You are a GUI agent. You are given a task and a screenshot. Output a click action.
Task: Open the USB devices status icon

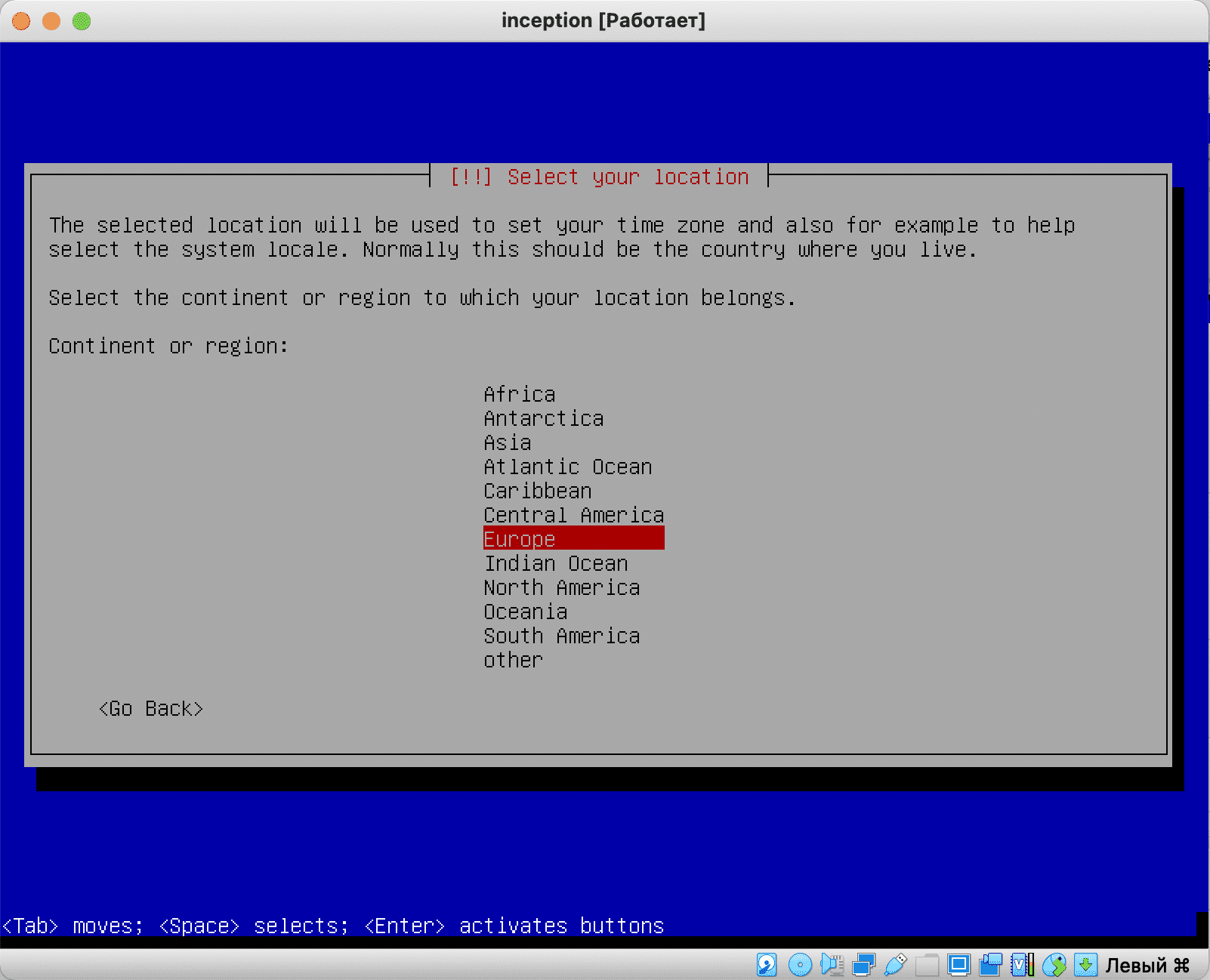pyautogui.click(x=895, y=964)
